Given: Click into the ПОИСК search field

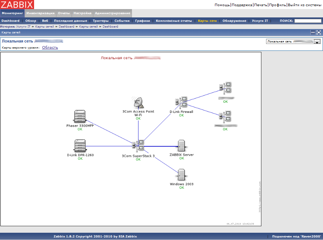Looking at the screenshot, I should pos(307,21).
